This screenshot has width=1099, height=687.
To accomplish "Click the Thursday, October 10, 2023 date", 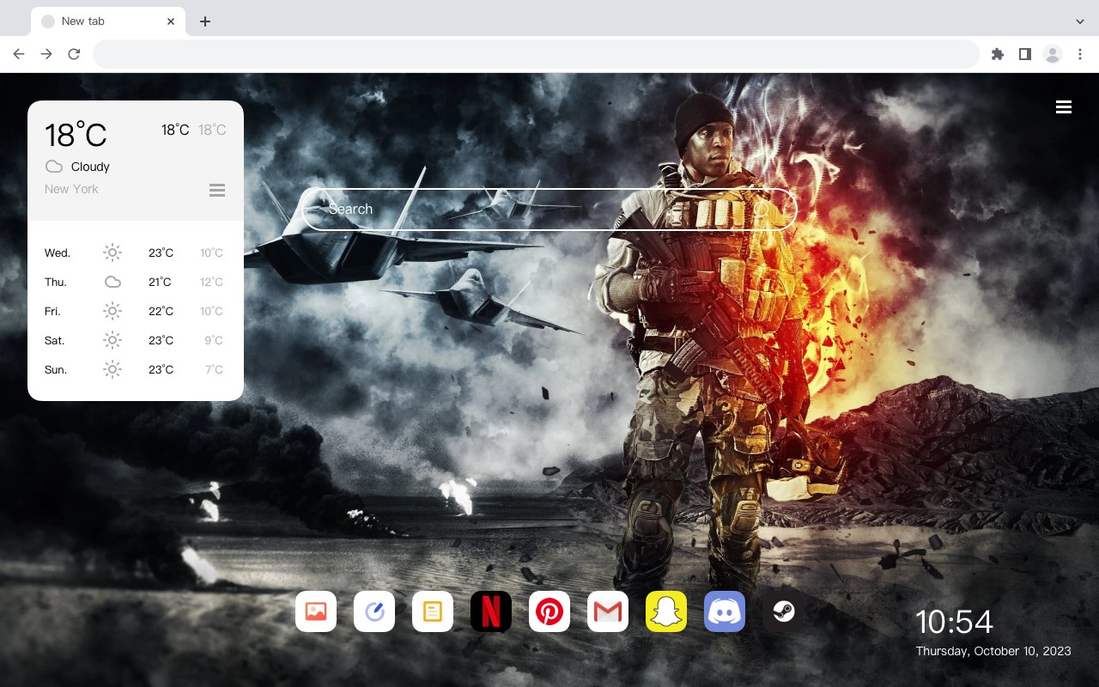I will (x=993, y=651).
